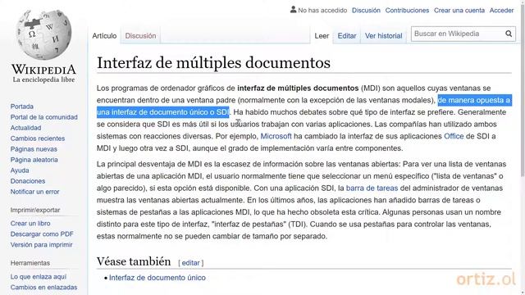Click the La enciclopedia libre tagline
The width and height of the screenshot is (525, 295).
[43, 79]
